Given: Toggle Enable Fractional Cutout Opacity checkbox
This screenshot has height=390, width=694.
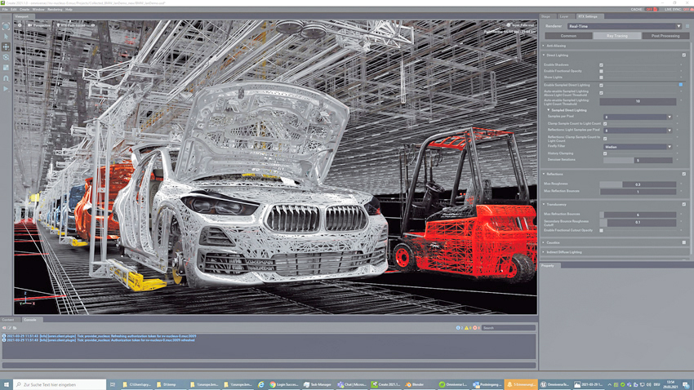Looking at the screenshot, I should (601, 230).
